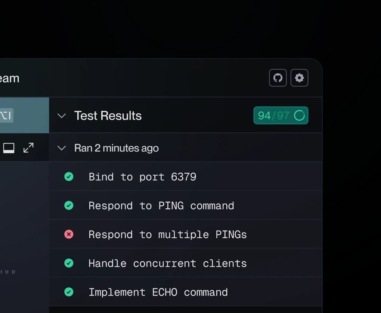Collapse the Test Results section chevron

62,116
